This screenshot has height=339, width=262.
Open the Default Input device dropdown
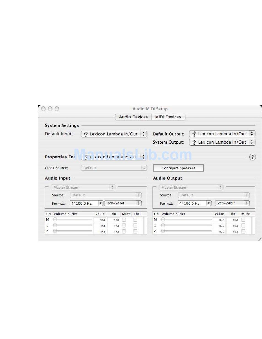pos(114,134)
